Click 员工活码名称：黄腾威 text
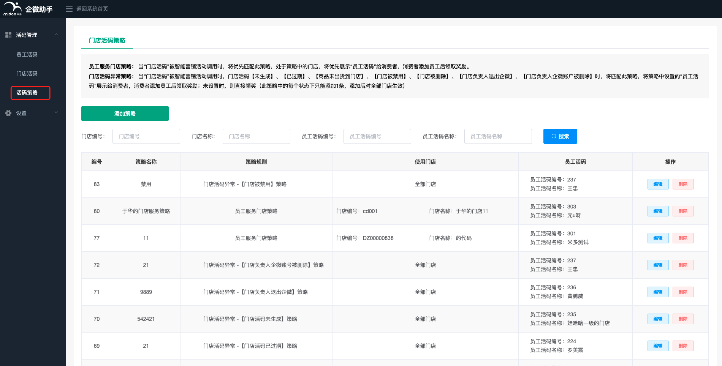722x366 pixels. click(557, 297)
